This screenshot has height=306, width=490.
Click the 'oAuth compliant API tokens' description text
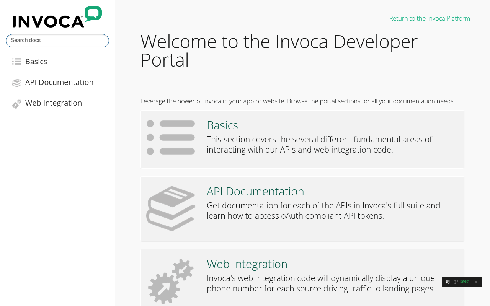(323, 211)
